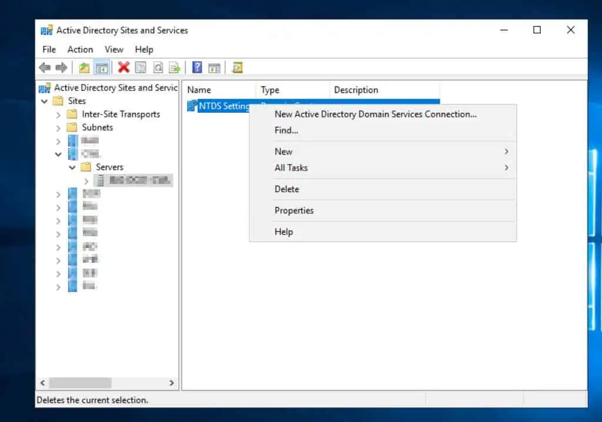This screenshot has width=602, height=422.
Task: Click the Back arrow in the toolbar
Action: pyautogui.click(x=45, y=68)
